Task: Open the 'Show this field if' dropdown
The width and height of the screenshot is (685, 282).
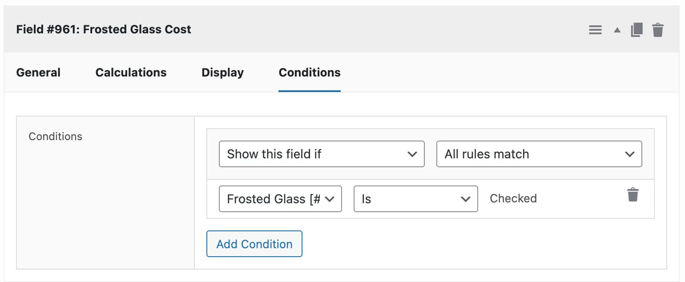Action: click(x=321, y=154)
